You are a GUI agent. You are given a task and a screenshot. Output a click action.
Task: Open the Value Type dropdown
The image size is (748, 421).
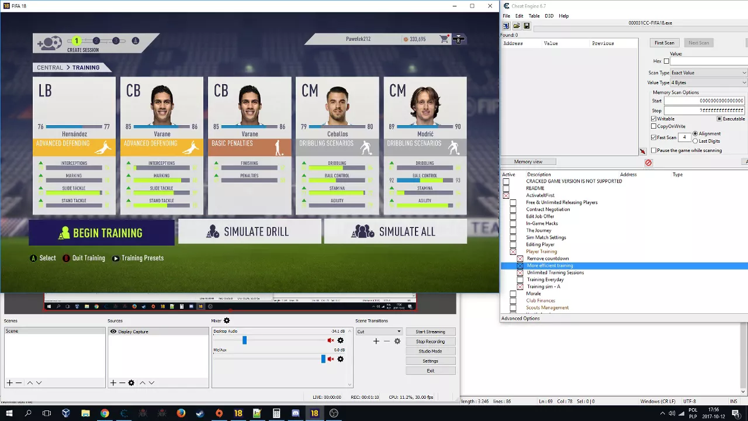pyautogui.click(x=708, y=82)
